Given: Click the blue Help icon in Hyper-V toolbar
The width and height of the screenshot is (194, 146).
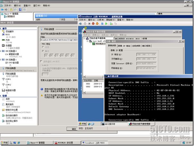Looking at the screenshot, I should pyautogui.click(x=20, y=10).
